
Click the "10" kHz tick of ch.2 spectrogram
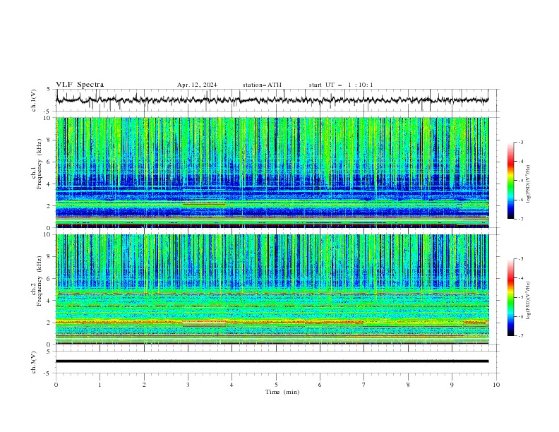[x=48, y=234]
